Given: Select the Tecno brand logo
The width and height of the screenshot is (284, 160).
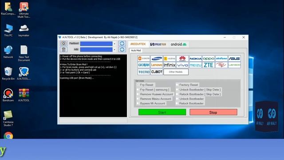Looking at the screenshot, I should 144,72.
